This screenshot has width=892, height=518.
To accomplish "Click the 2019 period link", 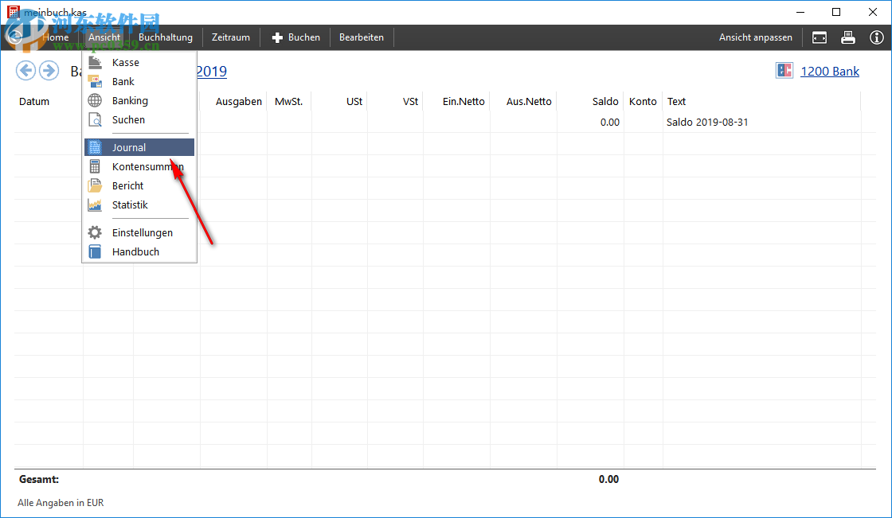I will click(212, 71).
